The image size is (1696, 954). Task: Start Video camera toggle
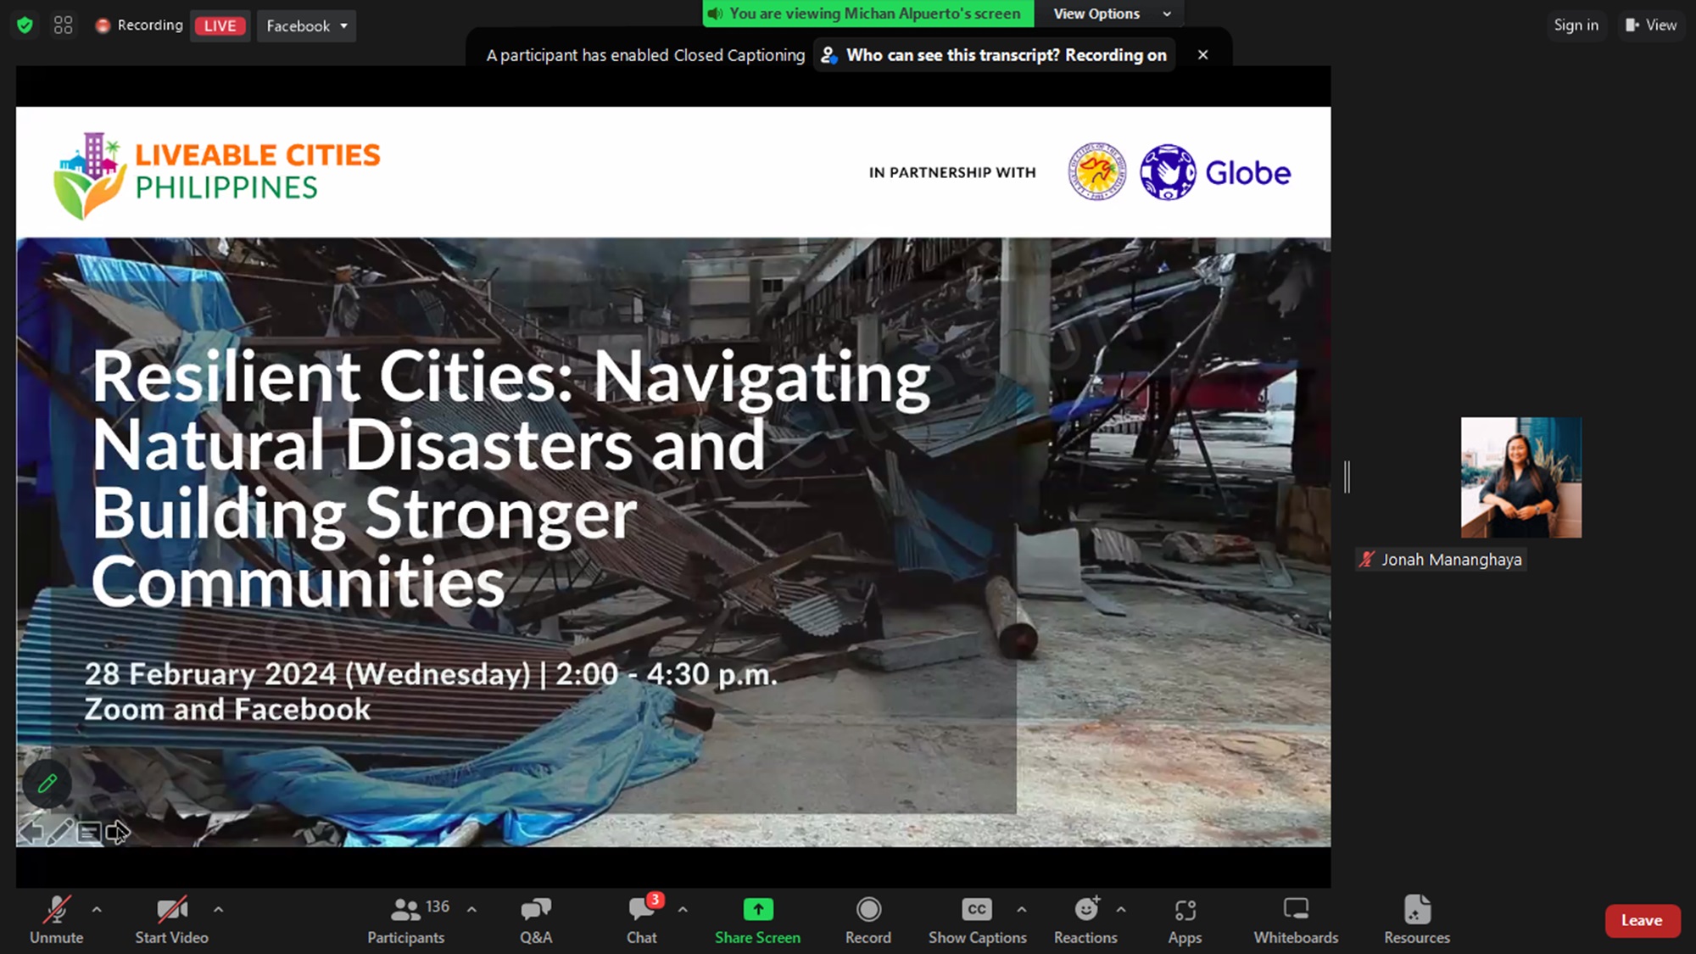(172, 920)
